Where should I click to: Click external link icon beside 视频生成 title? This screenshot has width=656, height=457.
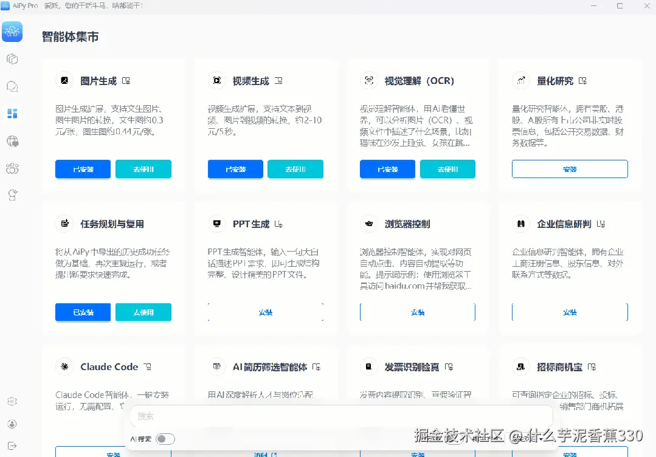[278, 80]
